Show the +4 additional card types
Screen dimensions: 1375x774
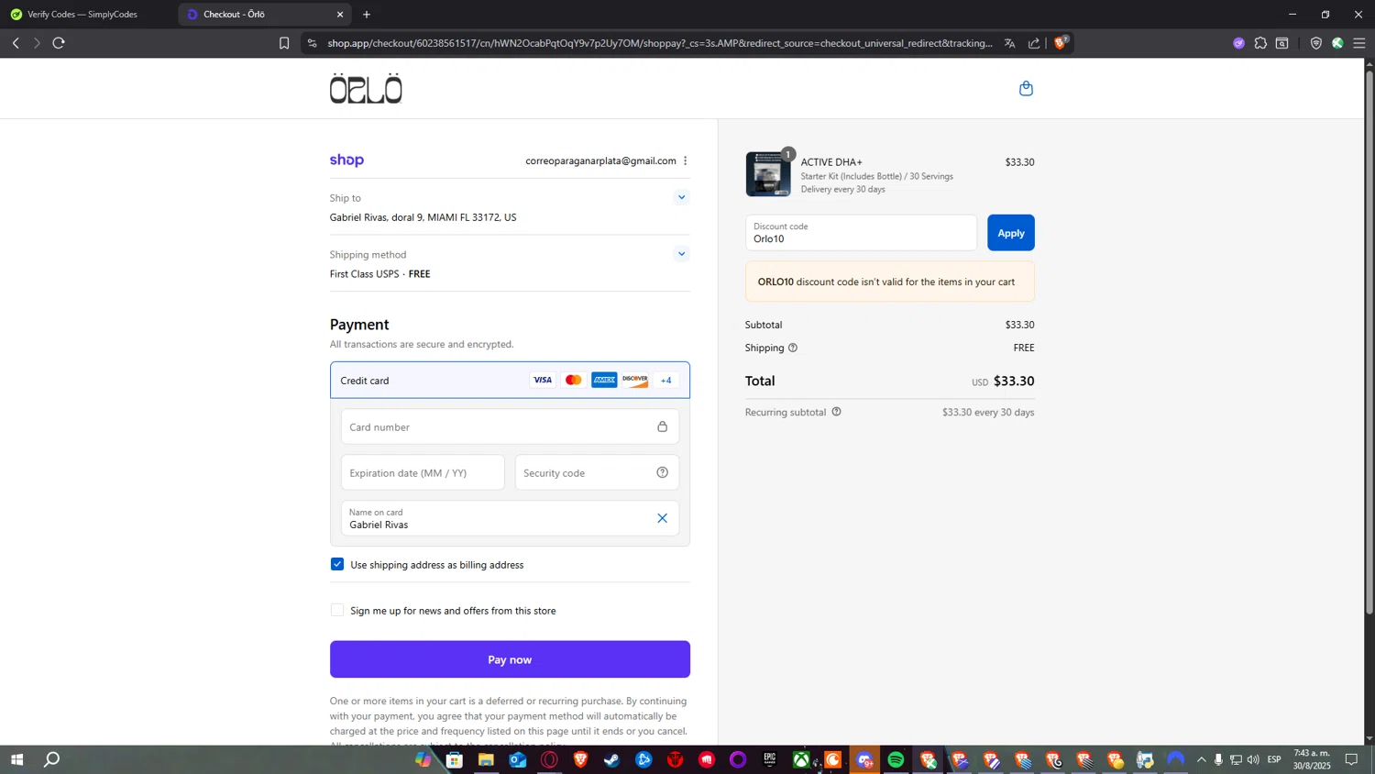(666, 381)
